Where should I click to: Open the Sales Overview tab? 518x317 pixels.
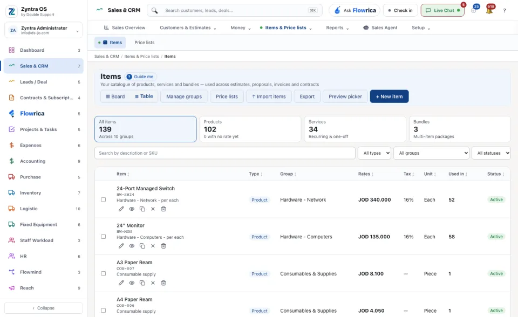click(x=125, y=27)
